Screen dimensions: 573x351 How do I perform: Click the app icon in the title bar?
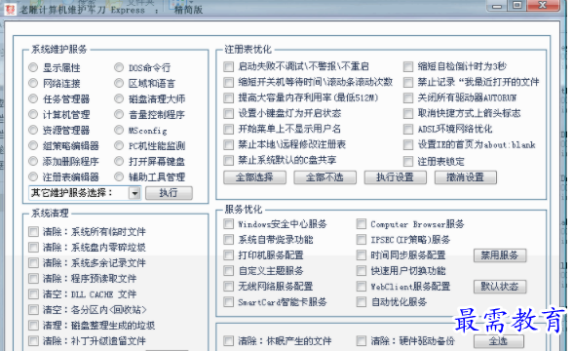pyautogui.click(x=10, y=9)
